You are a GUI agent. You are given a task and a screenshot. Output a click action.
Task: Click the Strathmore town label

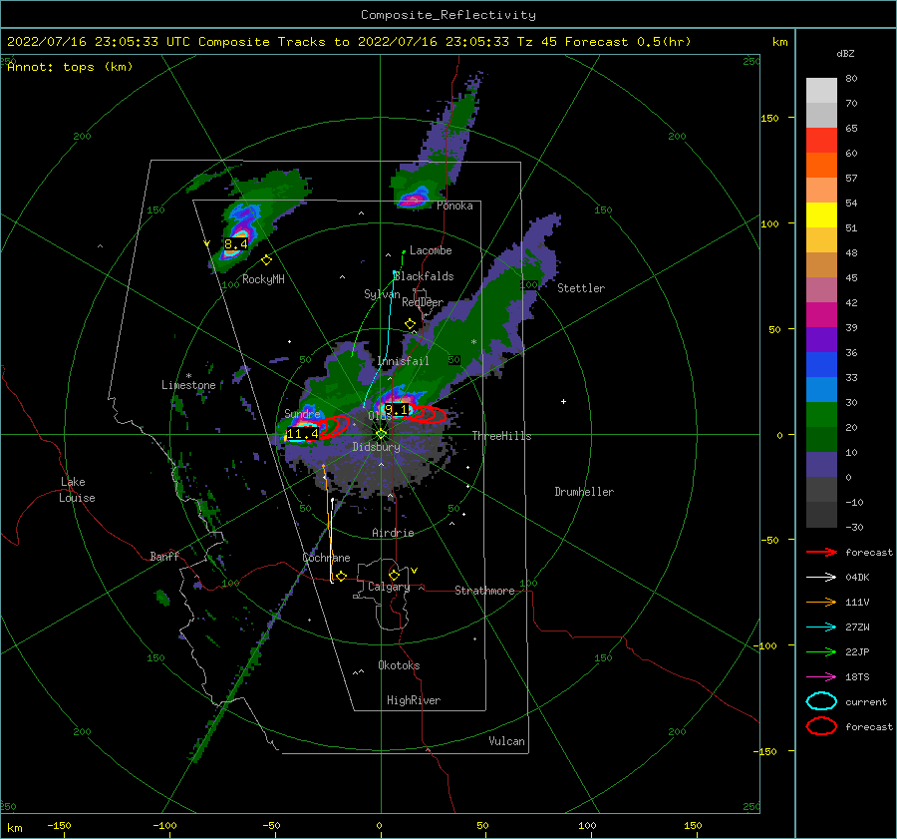point(484,591)
